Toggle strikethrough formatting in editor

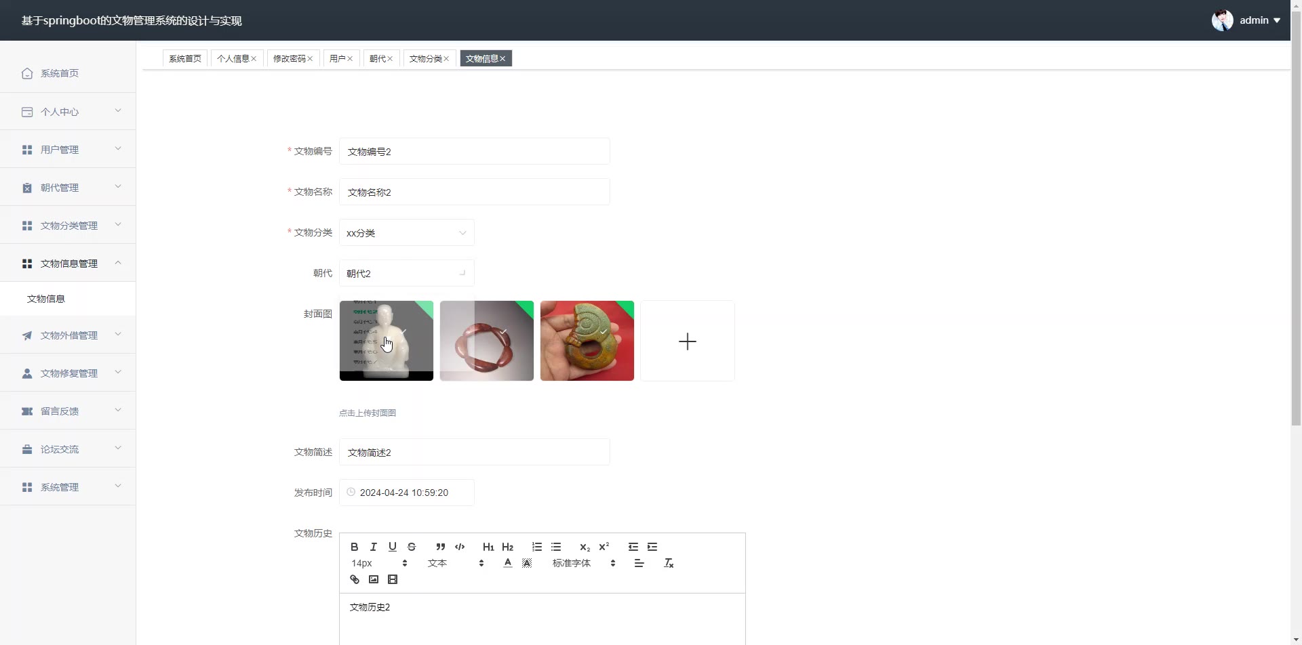pyautogui.click(x=411, y=547)
